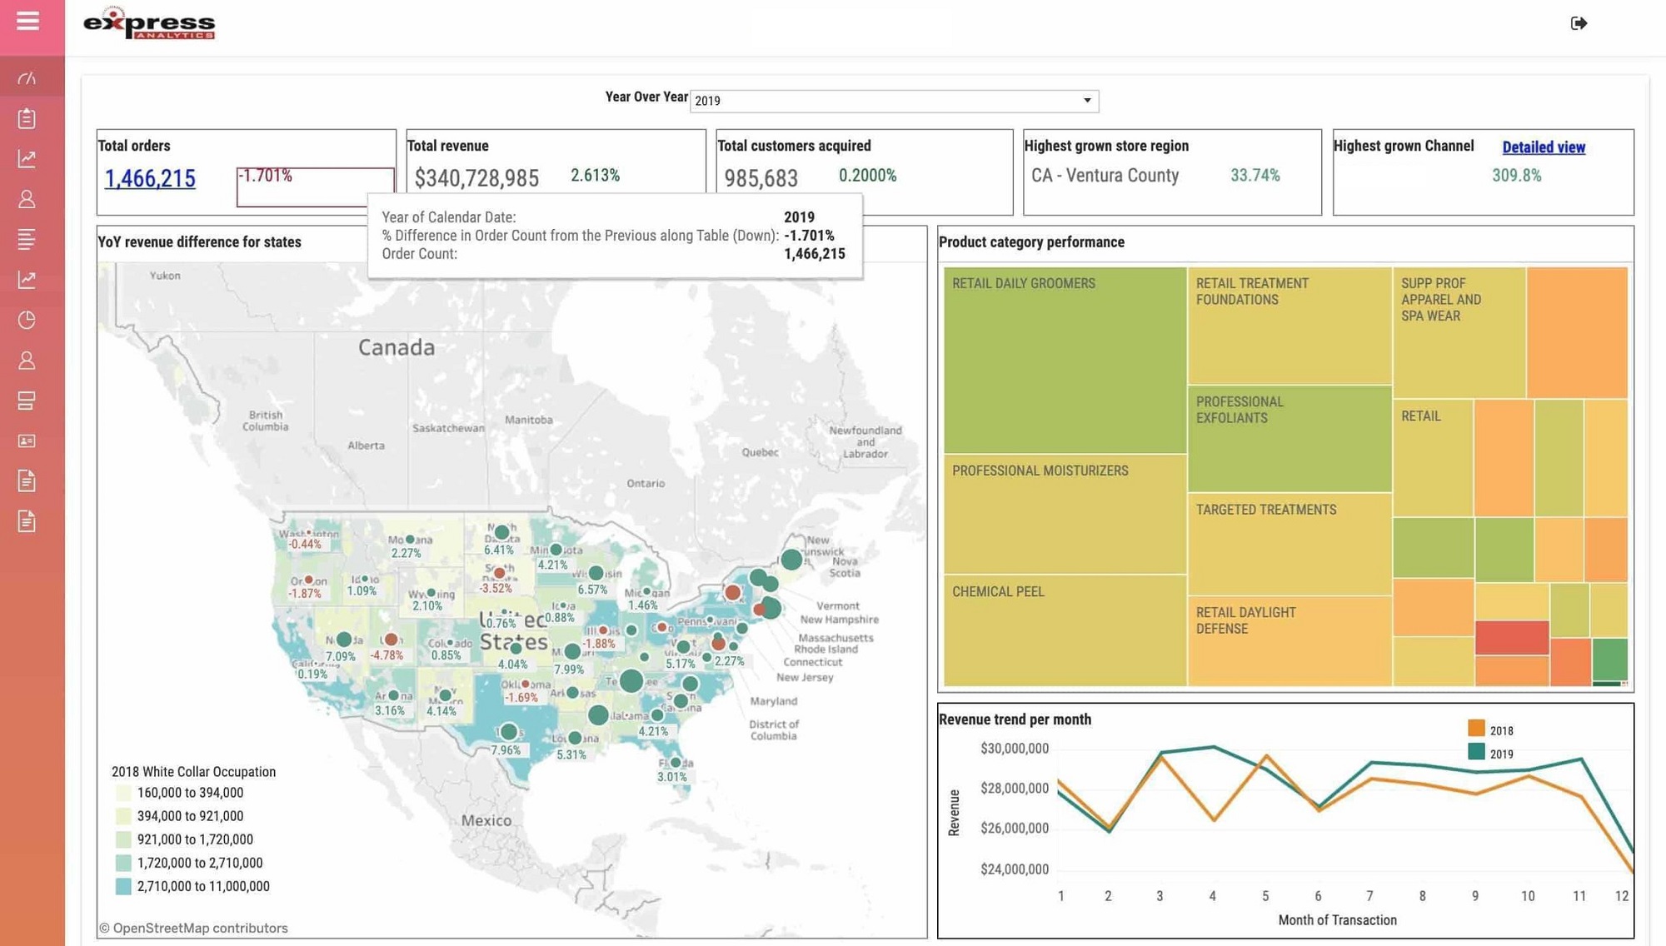Click the bottommost document icon in sidebar

point(27,521)
